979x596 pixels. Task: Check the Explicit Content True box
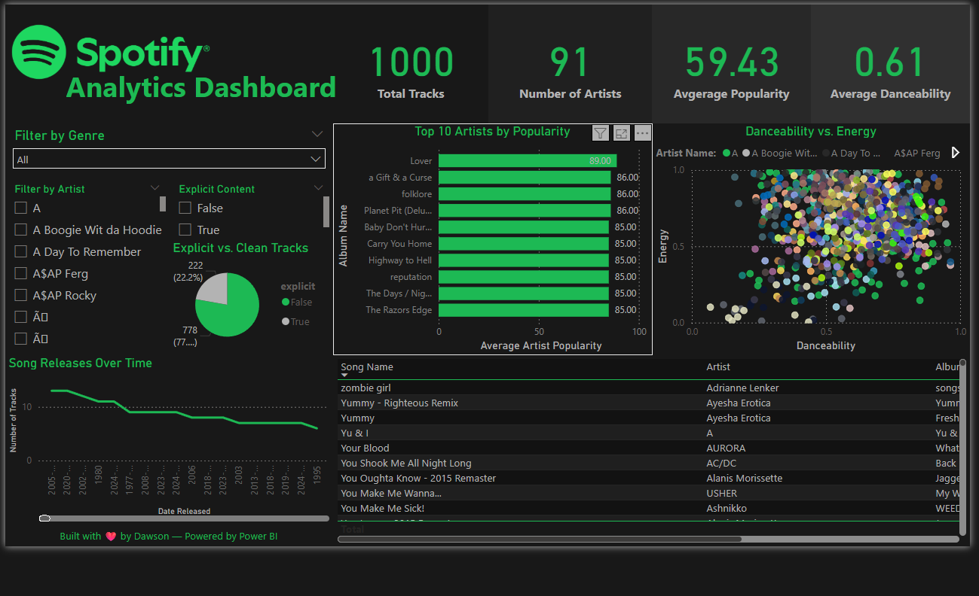coord(185,230)
